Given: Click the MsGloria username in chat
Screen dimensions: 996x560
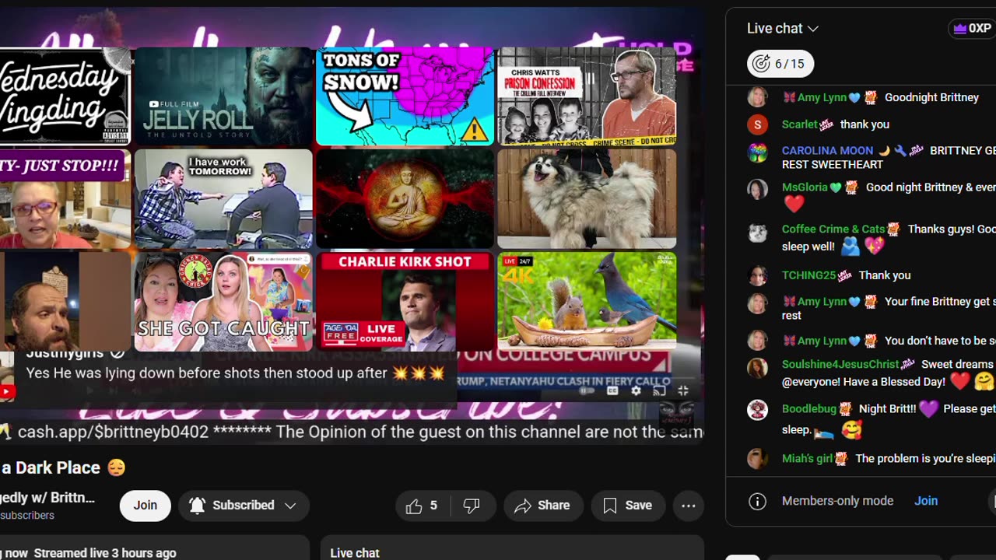Looking at the screenshot, I should pyautogui.click(x=805, y=187).
